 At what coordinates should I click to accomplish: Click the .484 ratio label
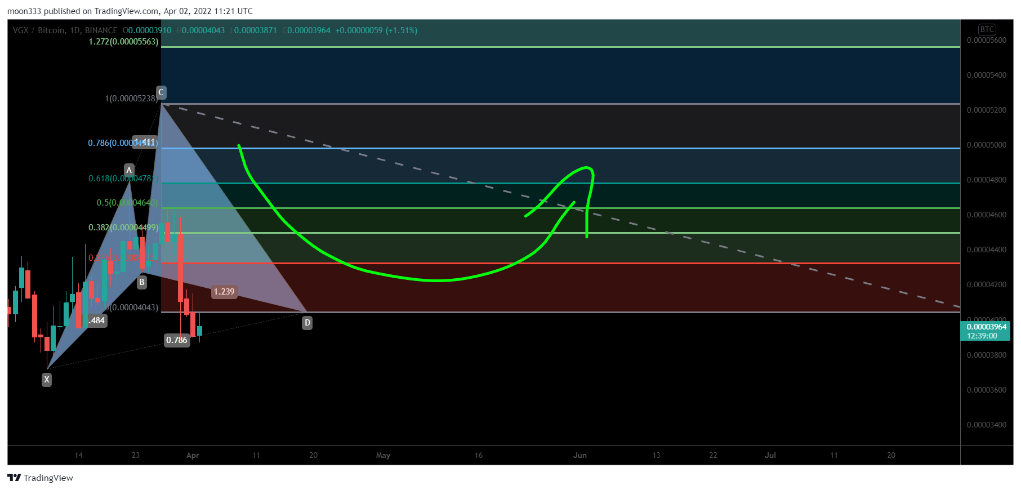click(97, 320)
